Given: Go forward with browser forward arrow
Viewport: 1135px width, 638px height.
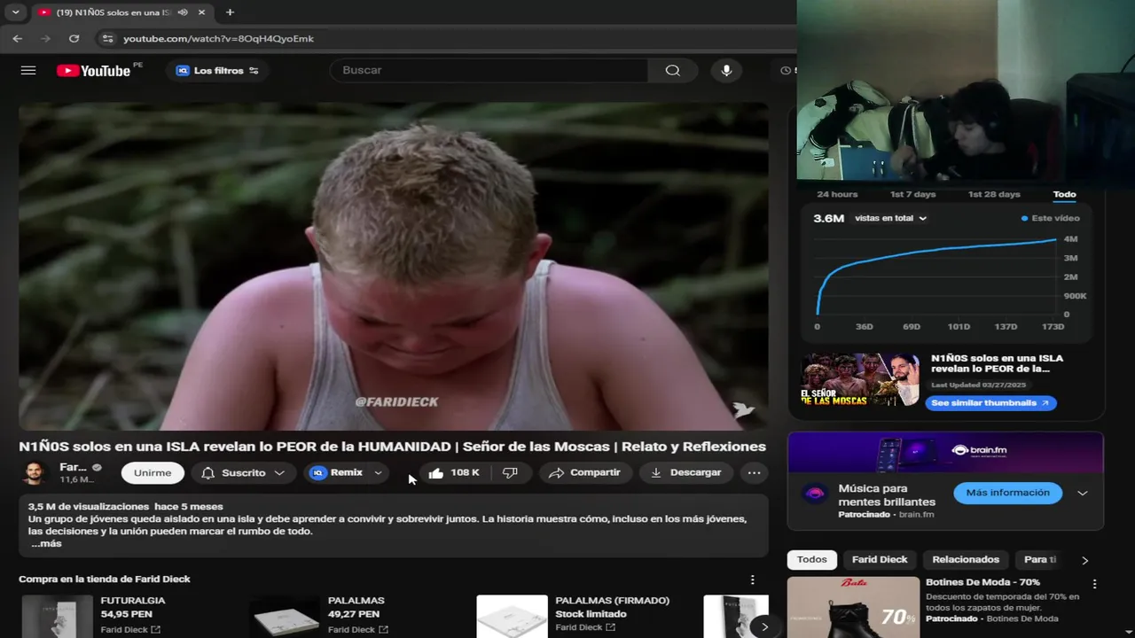Looking at the screenshot, I should click(45, 39).
